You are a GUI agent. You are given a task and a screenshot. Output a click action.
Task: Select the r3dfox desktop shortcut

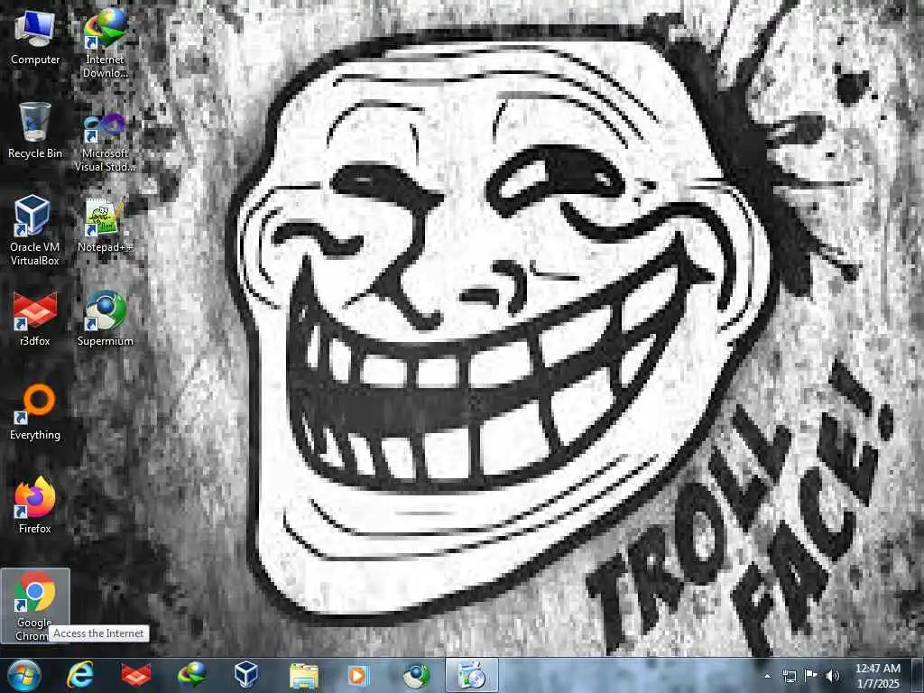35,319
